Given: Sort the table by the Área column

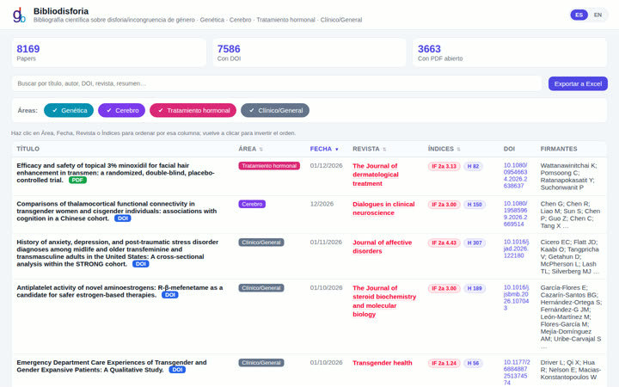Looking at the screenshot, I should click(x=250, y=149).
